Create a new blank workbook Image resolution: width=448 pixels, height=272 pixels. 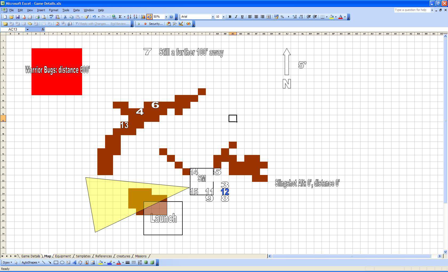pyautogui.click(x=5, y=17)
